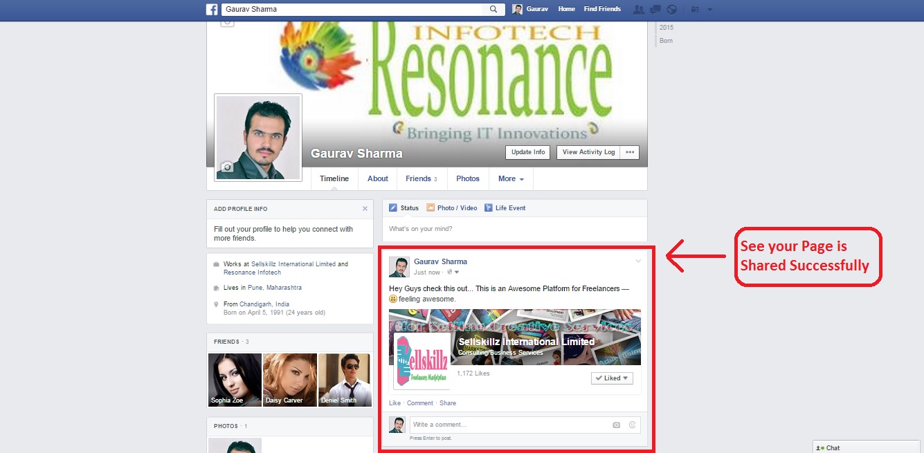Open the Sellskillz International Limited workplace link
This screenshot has height=453, width=924.
(x=293, y=264)
